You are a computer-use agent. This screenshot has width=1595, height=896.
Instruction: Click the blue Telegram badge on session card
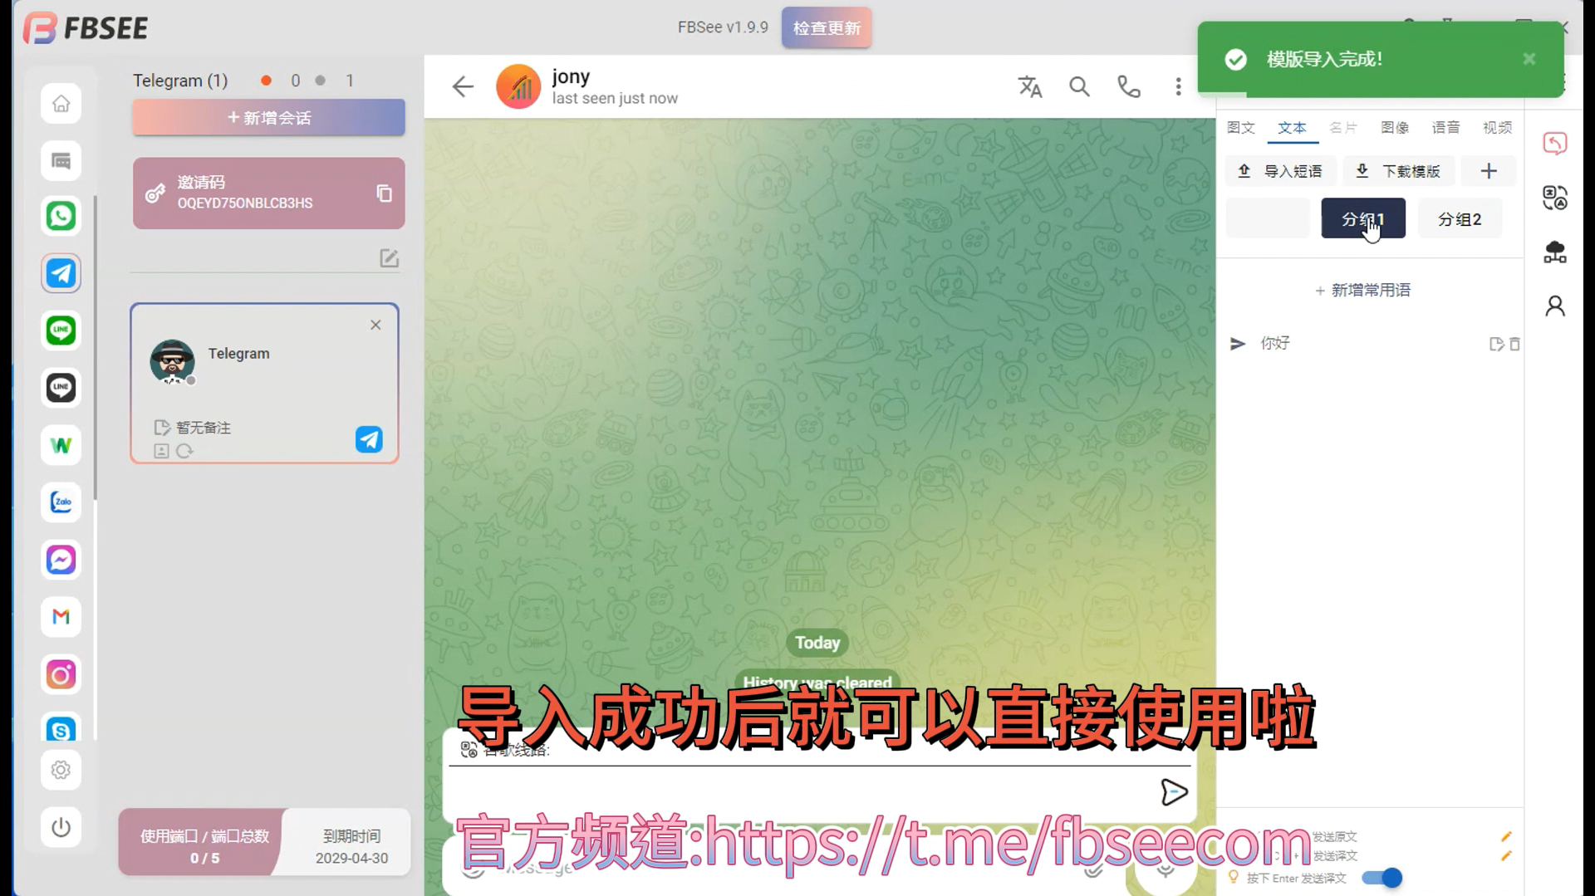click(x=369, y=439)
